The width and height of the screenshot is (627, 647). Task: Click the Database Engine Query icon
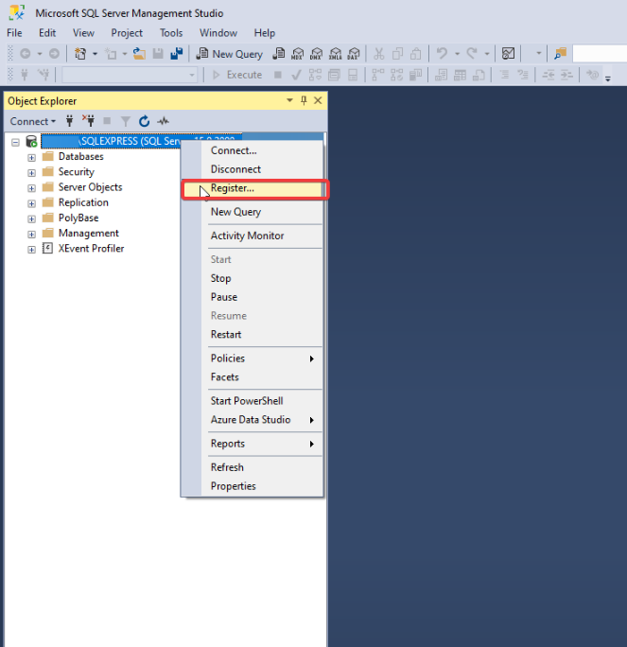[279, 54]
